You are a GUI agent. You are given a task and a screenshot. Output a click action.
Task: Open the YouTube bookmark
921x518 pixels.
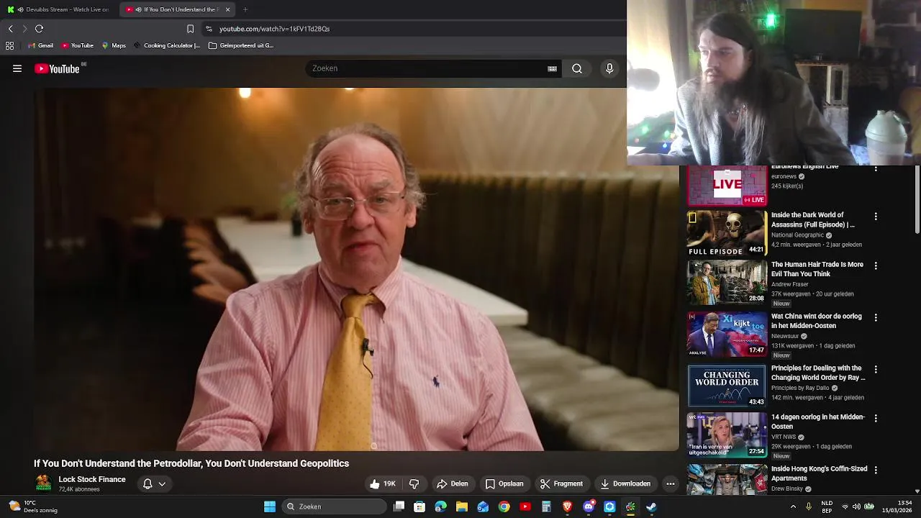click(x=77, y=45)
